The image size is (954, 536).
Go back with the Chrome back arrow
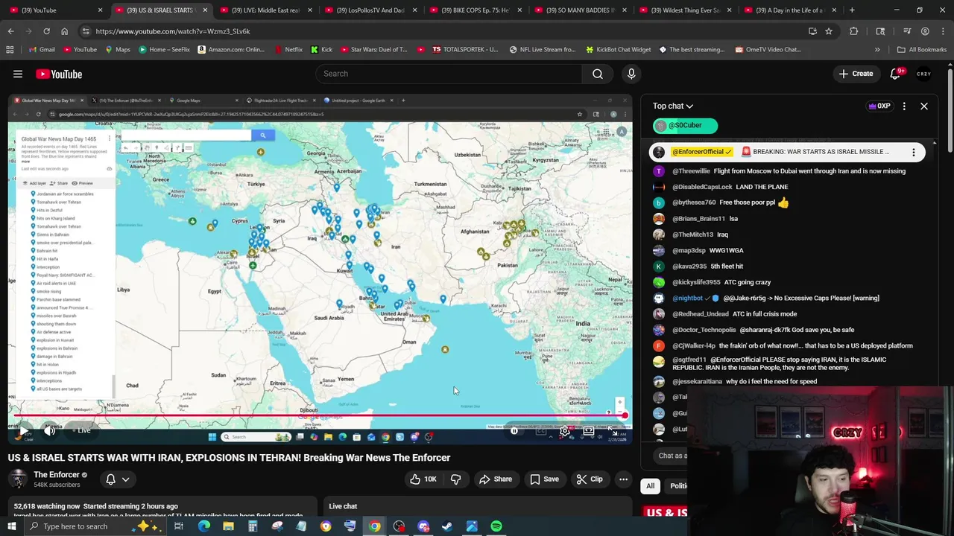click(10, 31)
